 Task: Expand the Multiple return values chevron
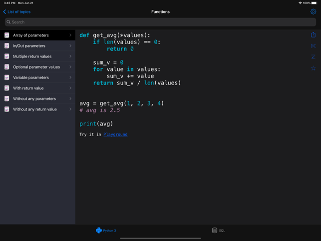(70, 56)
